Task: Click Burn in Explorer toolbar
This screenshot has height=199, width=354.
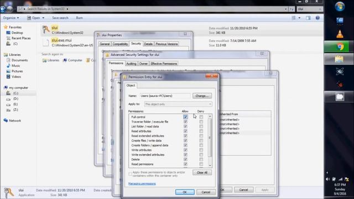Action: [79, 18]
